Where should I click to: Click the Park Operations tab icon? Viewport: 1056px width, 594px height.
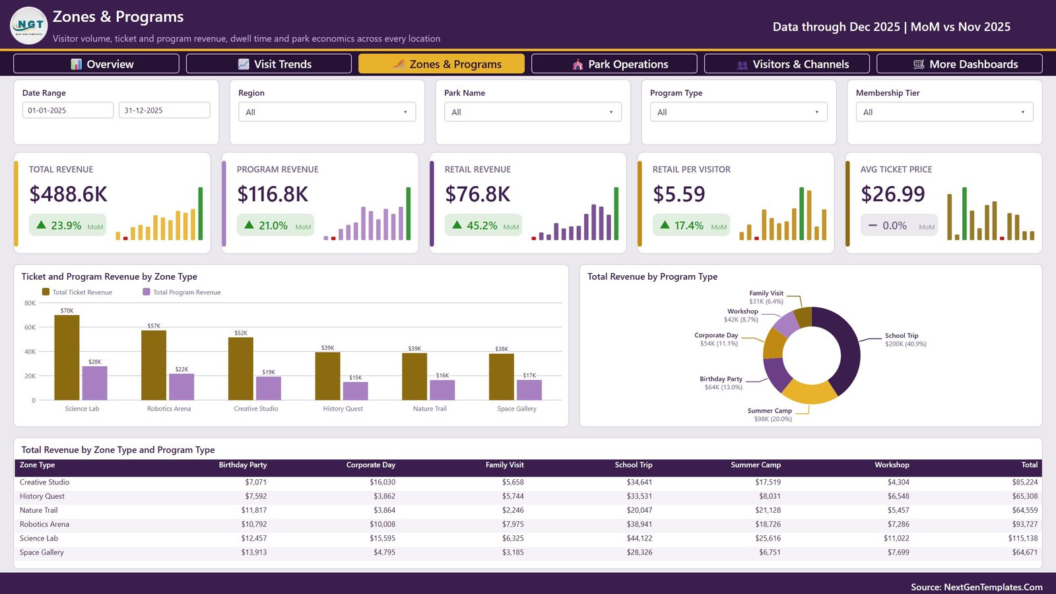577,64
